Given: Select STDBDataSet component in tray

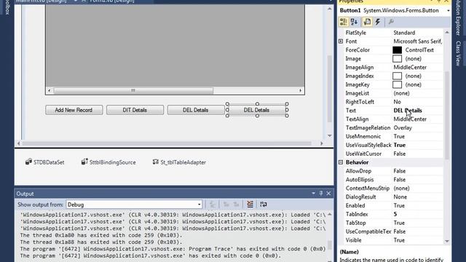Looking at the screenshot, I should (x=45, y=162).
